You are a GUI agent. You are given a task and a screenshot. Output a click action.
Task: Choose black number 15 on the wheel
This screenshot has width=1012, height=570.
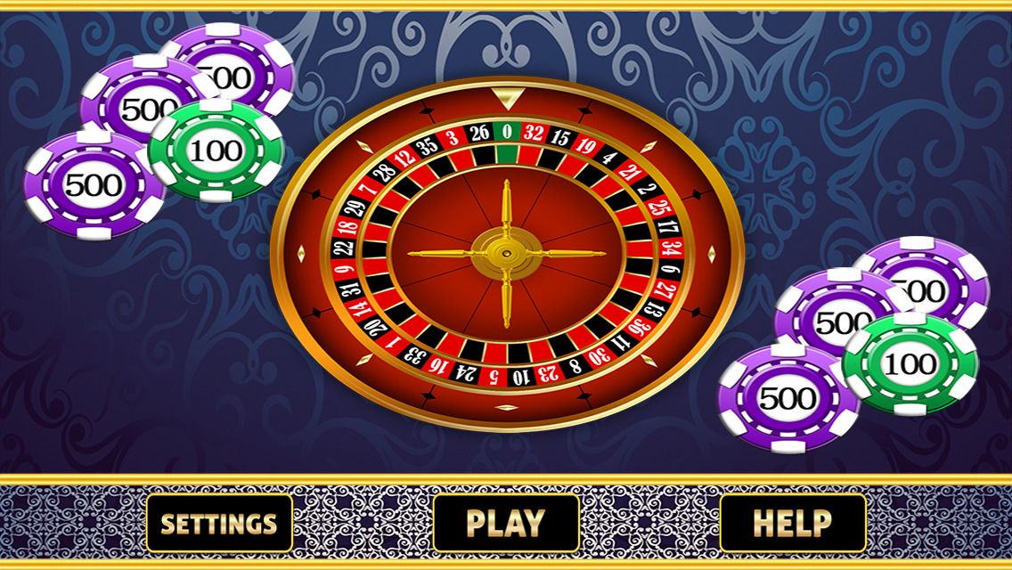[559, 137]
